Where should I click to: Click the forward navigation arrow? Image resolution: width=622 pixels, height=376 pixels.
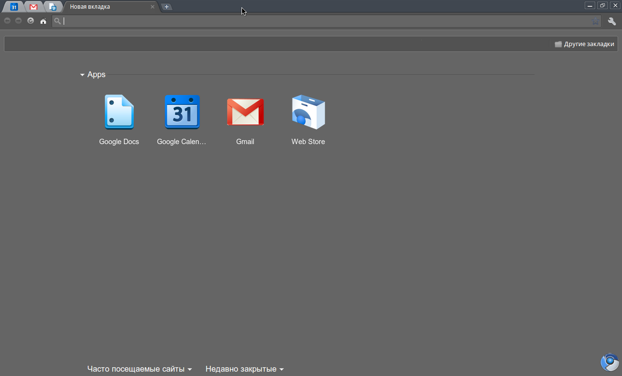click(x=18, y=21)
